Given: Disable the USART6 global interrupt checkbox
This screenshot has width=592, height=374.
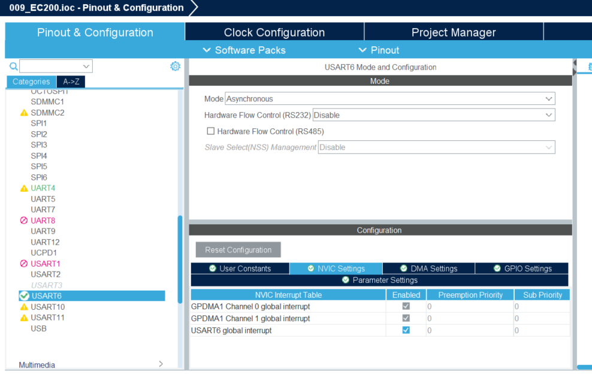Looking at the screenshot, I should tap(406, 330).
